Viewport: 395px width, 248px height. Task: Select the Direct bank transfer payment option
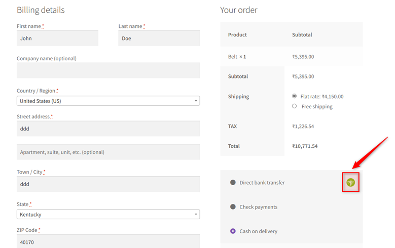(233, 182)
